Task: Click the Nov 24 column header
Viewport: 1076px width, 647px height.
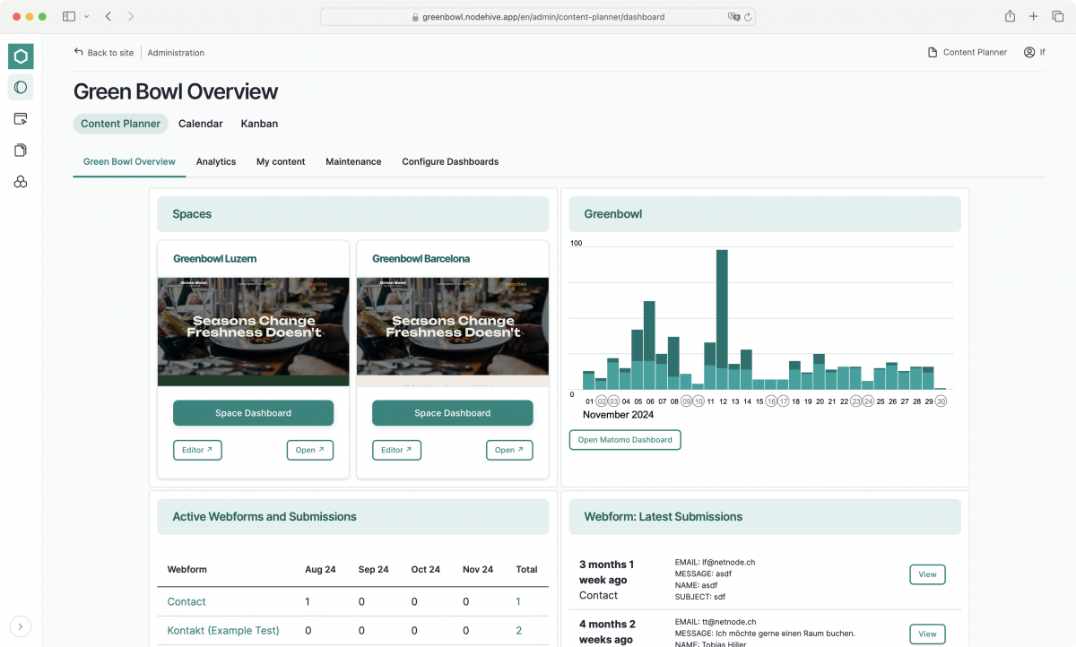Action: [x=478, y=570]
